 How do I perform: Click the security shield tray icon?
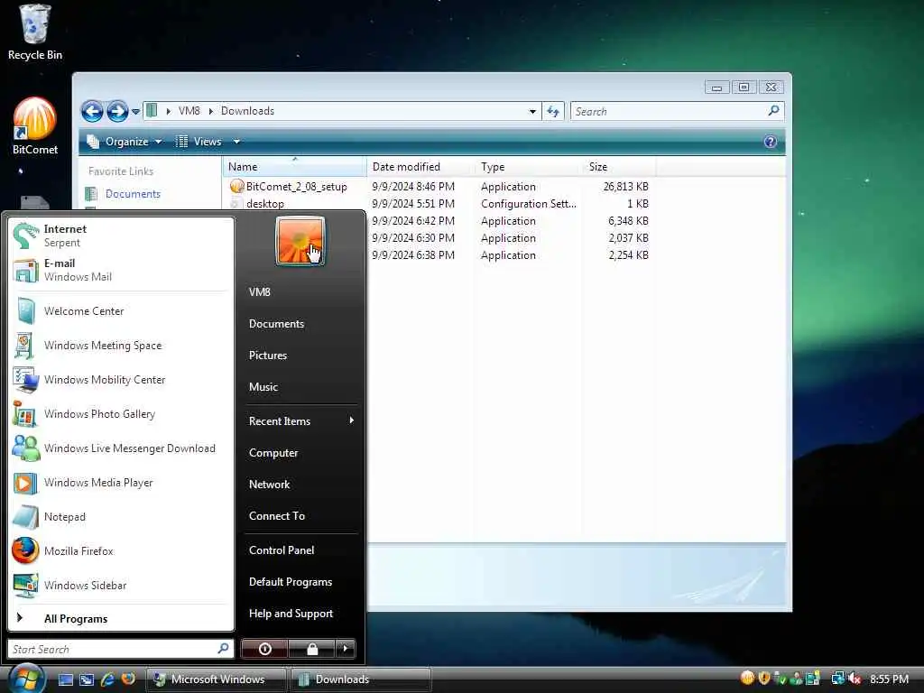click(x=764, y=679)
